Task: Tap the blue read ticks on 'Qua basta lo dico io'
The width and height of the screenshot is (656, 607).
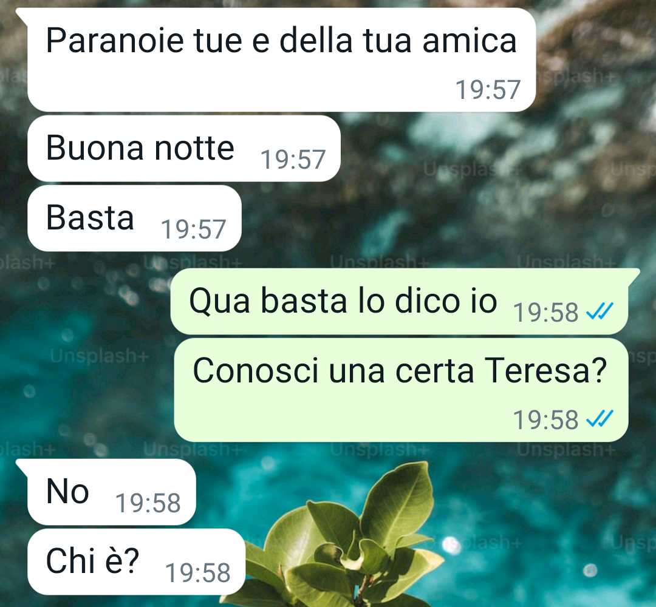Action: 600,311
